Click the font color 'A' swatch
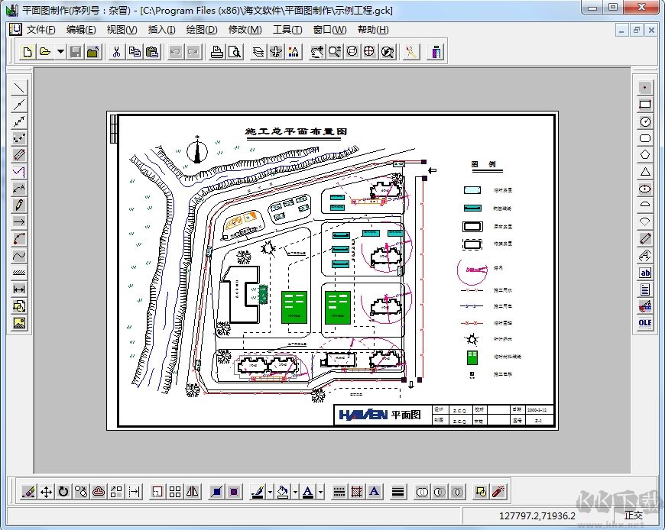 (x=307, y=492)
